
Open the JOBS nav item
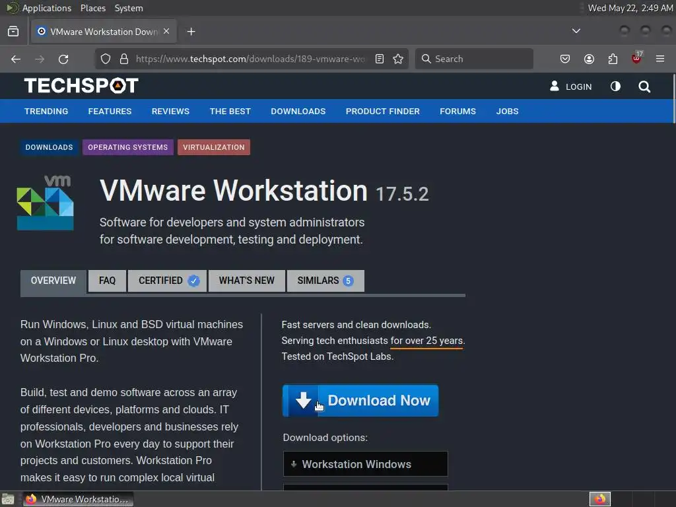[x=508, y=111]
